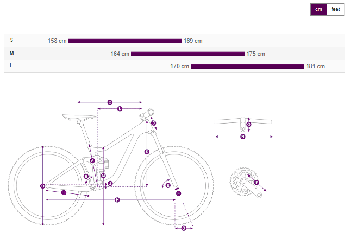Select marker L reach measurement
350x233 pixels.
point(120,109)
